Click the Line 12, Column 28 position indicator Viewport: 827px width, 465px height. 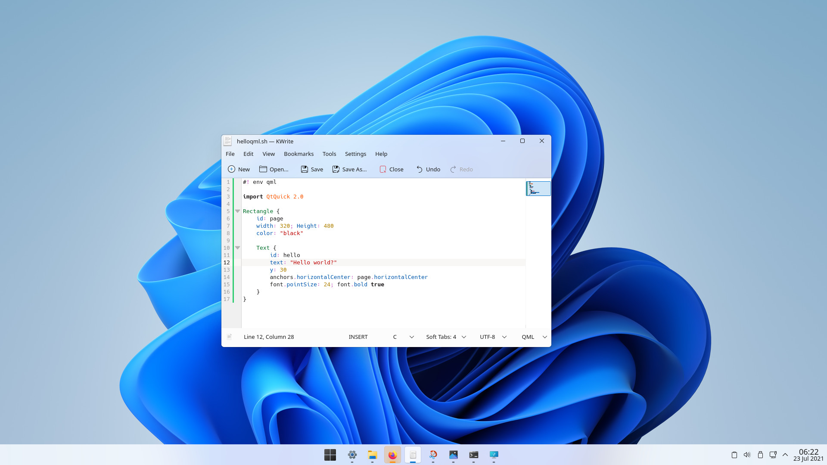pyautogui.click(x=269, y=337)
